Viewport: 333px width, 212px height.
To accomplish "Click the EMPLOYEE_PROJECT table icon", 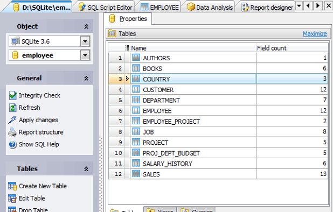I will [136, 121].
